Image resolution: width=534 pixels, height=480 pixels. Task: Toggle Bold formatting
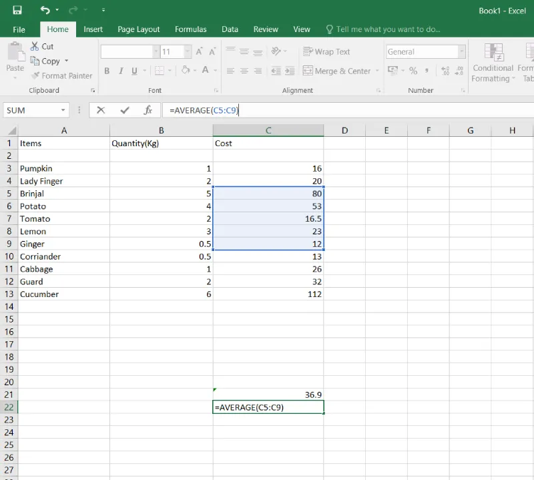[107, 71]
